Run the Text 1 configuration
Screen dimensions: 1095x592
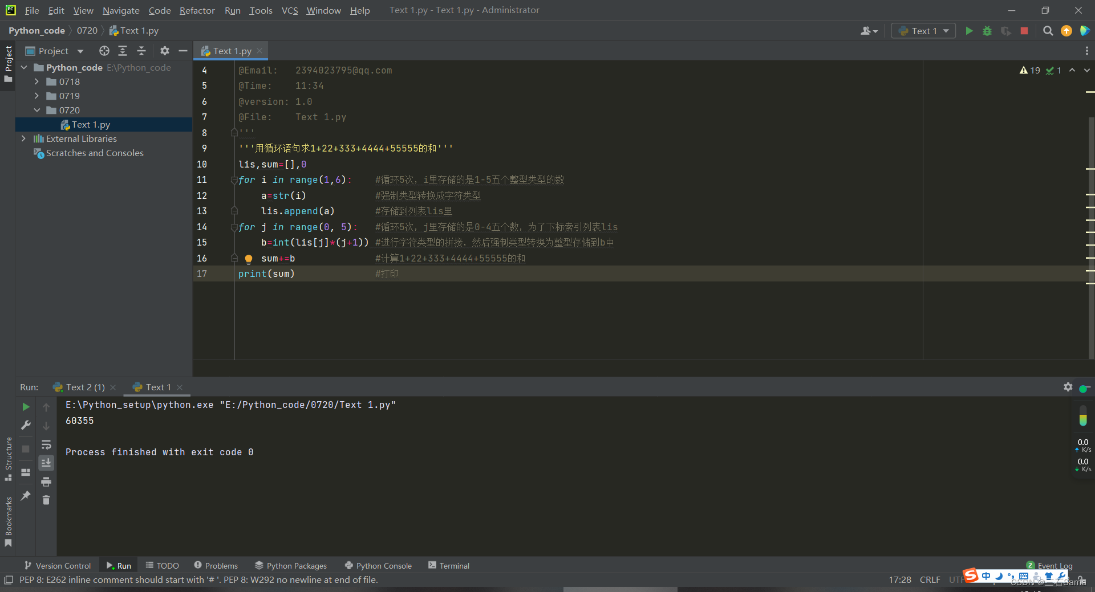[968, 31]
